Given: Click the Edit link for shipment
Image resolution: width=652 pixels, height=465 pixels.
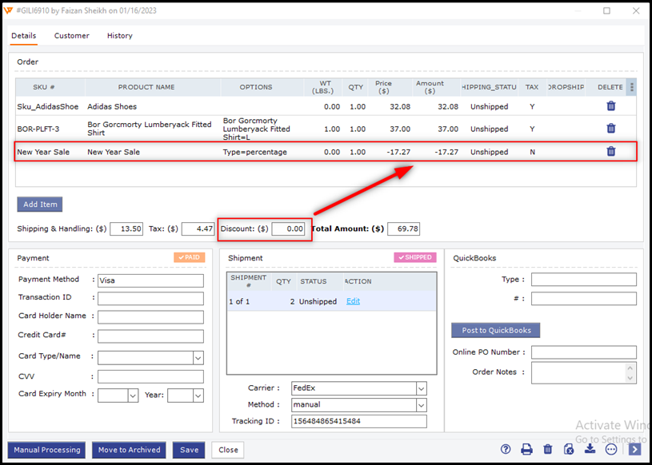Looking at the screenshot, I should click(x=353, y=301).
